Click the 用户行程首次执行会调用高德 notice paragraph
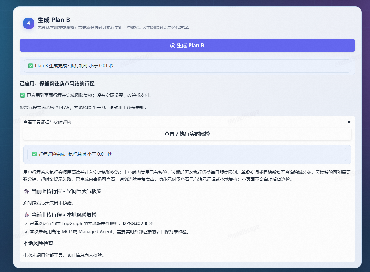The image size is (370, 272). (x=187, y=176)
